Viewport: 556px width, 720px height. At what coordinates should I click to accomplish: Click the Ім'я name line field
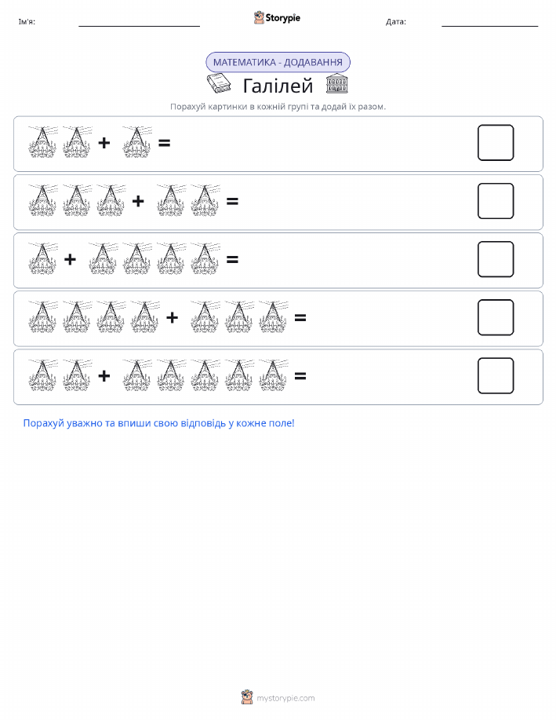coord(139,22)
